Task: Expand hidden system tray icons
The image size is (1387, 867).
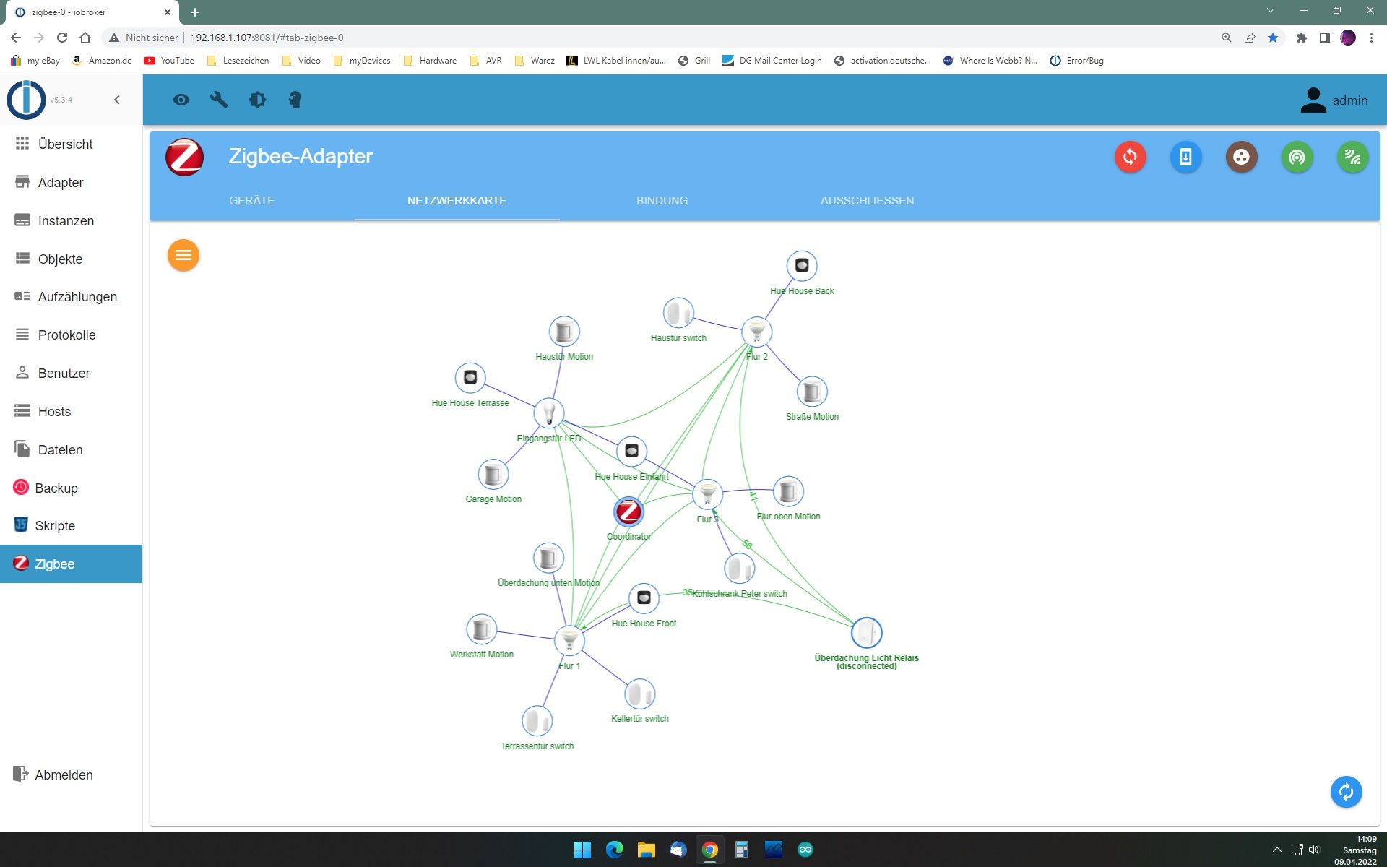Action: (1276, 850)
